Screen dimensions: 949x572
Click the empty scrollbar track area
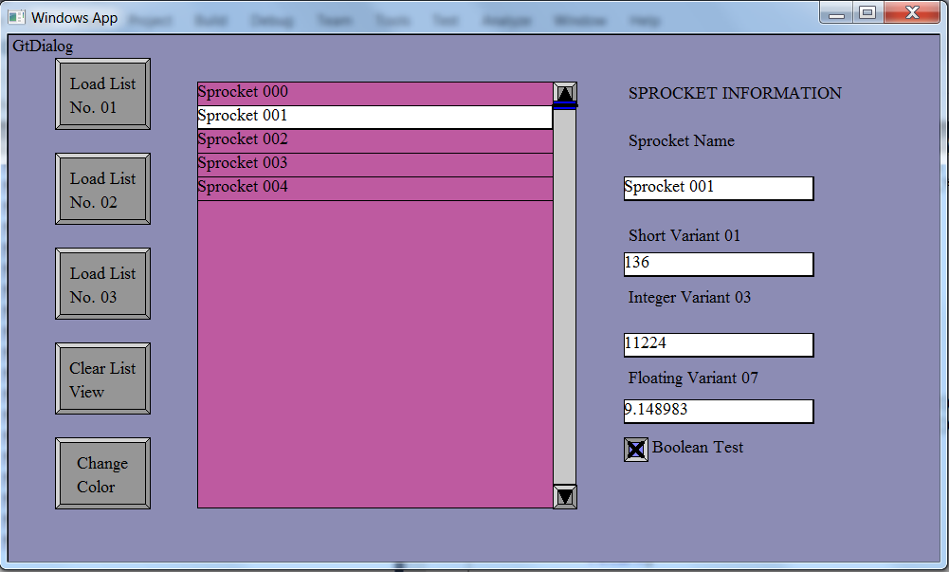(x=565, y=294)
